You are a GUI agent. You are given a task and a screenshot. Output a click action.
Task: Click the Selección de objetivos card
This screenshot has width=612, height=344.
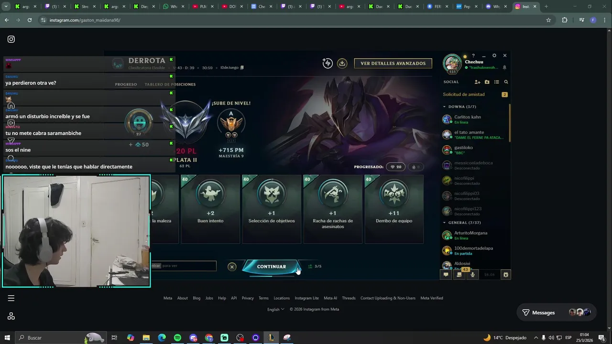point(272,209)
